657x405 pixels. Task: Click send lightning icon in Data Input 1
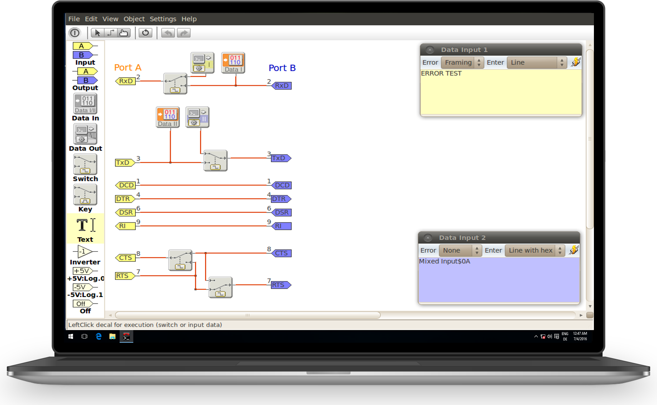[x=575, y=62]
